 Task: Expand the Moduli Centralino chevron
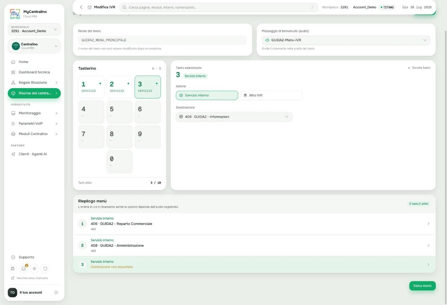click(x=56, y=134)
